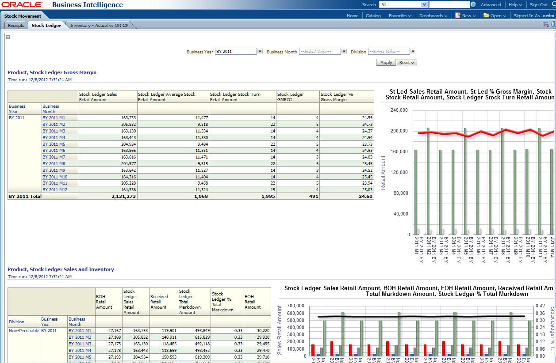Click the BY 2011 M1 link in lower table

(x=80, y=331)
